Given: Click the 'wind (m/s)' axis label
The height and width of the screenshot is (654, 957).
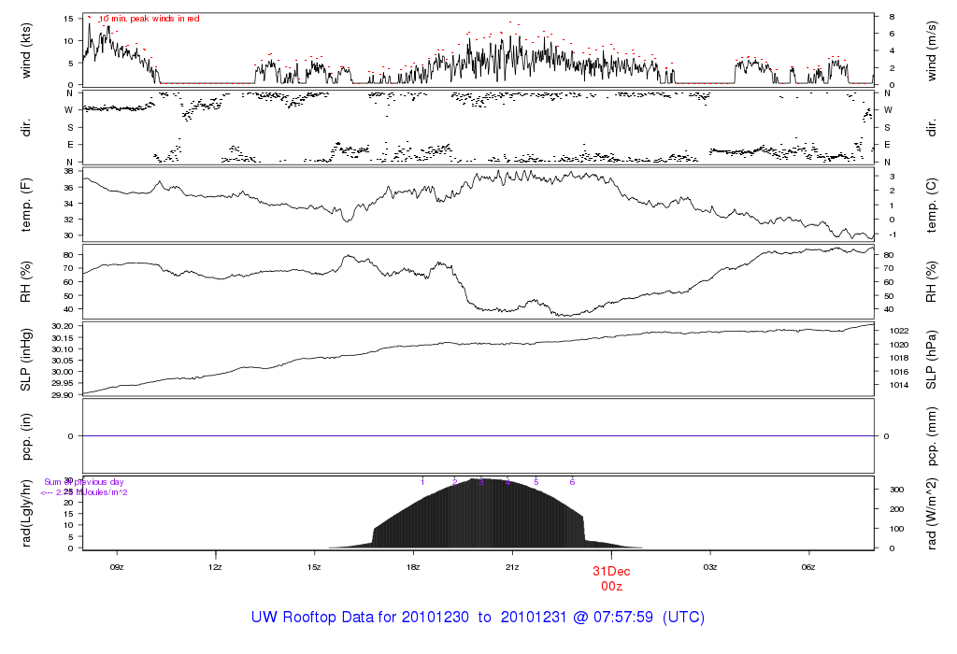Looking at the screenshot, I should [x=931, y=49].
